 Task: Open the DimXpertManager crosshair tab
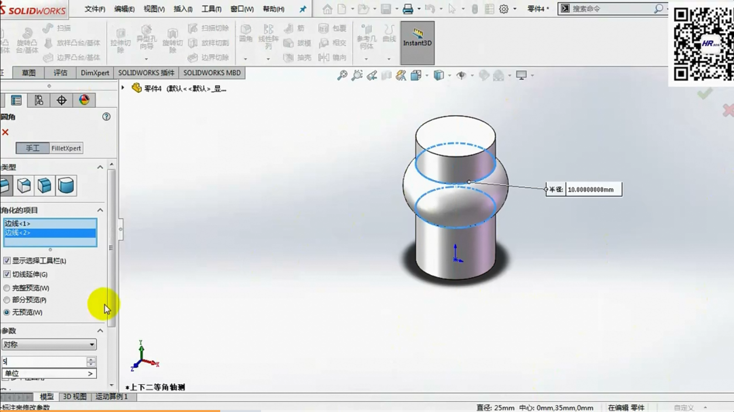pyautogui.click(x=61, y=100)
